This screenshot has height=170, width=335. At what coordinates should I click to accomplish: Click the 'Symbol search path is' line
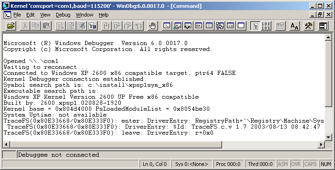click(x=88, y=85)
